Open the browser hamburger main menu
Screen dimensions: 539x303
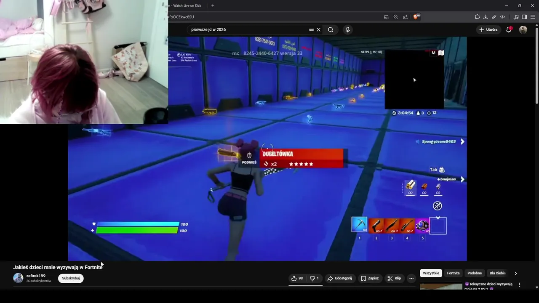click(533, 17)
